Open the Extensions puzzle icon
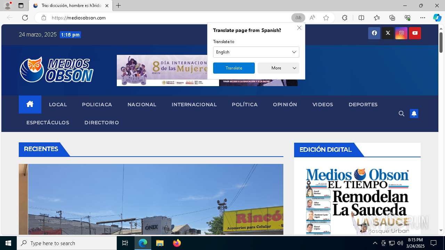The height and width of the screenshot is (250, 445). pyautogui.click(x=345, y=18)
